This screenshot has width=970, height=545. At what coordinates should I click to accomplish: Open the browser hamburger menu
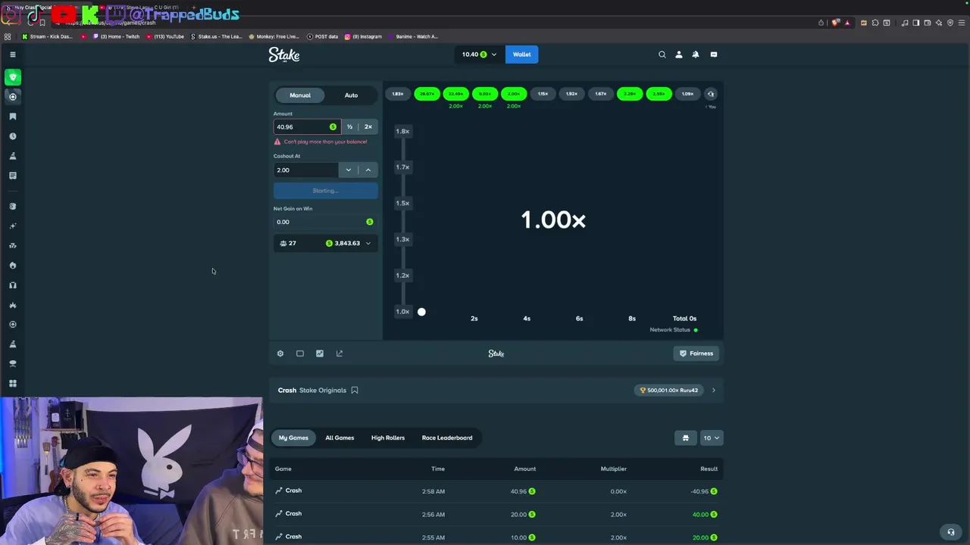(x=962, y=23)
